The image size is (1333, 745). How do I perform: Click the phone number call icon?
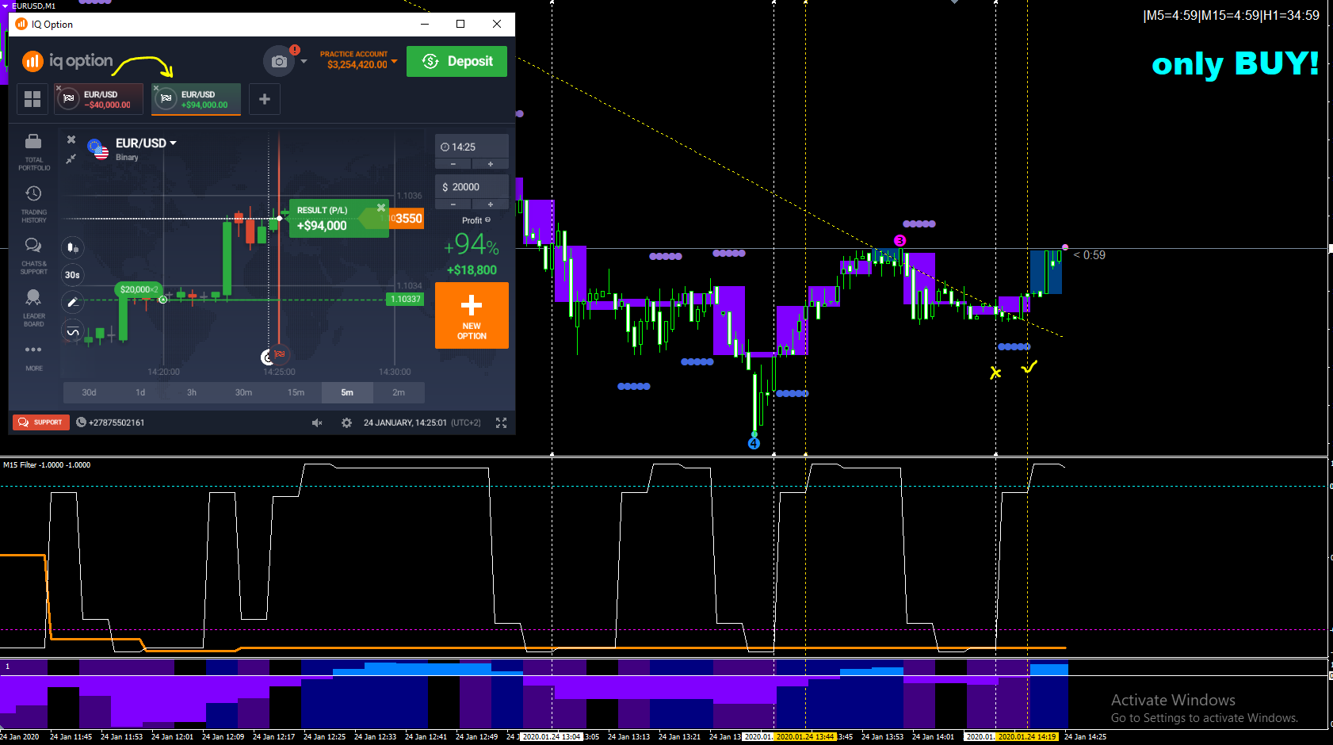(81, 422)
